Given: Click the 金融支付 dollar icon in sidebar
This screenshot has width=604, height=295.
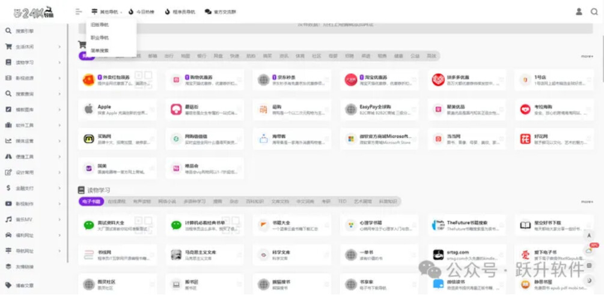Looking at the screenshot, I should [8, 188].
